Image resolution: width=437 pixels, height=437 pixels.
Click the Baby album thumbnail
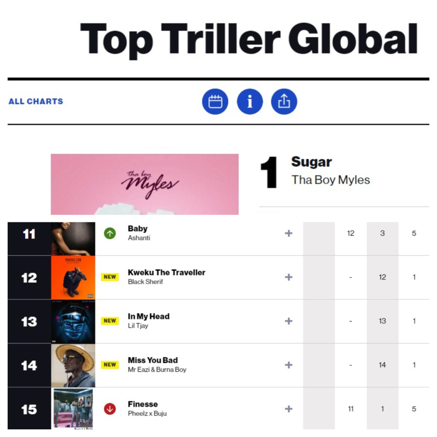(x=73, y=239)
